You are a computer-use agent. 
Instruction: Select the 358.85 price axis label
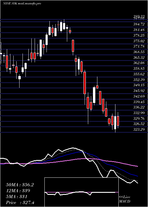pyautogui.click(x=139, y=69)
